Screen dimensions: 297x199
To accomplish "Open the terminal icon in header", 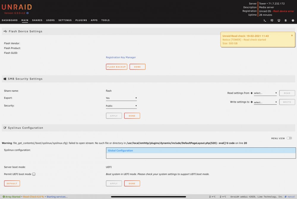I will click(265, 20).
